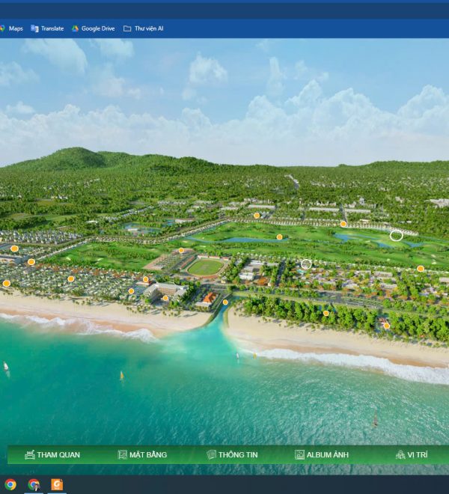Click the orange hotspot at the far-left beach edge
The width and height of the screenshot is (449, 494).
click(7, 284)
